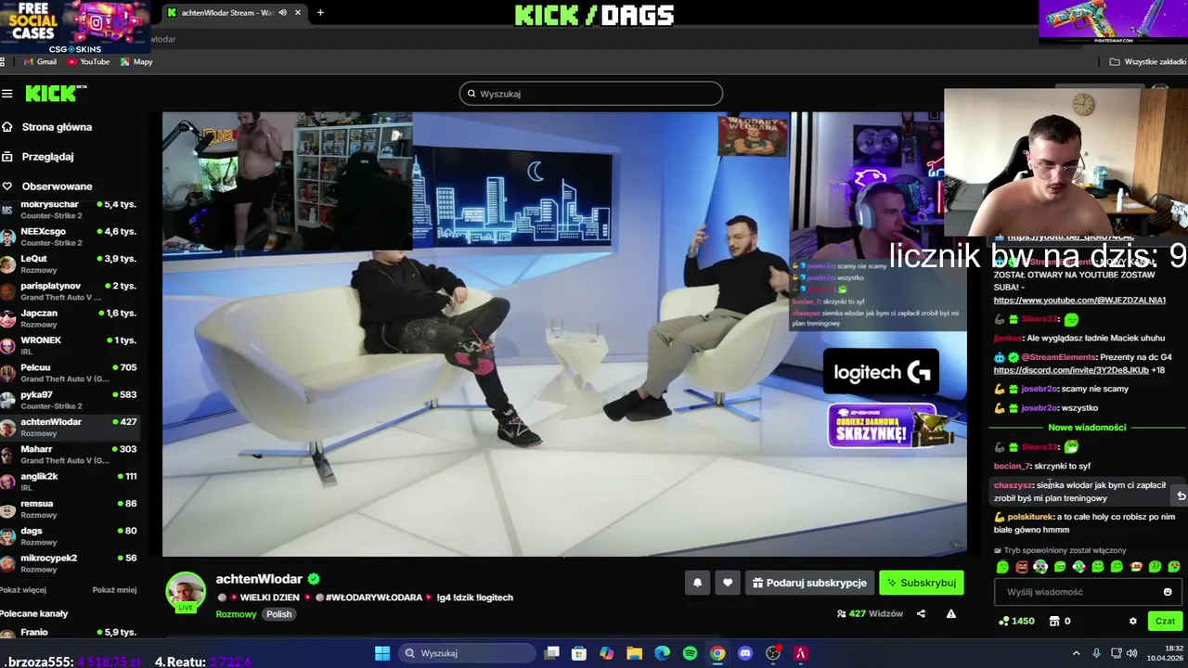Viewport: 1188px width, 668px height.
Task: Click the heart follow icon
Action: [728, 583]
